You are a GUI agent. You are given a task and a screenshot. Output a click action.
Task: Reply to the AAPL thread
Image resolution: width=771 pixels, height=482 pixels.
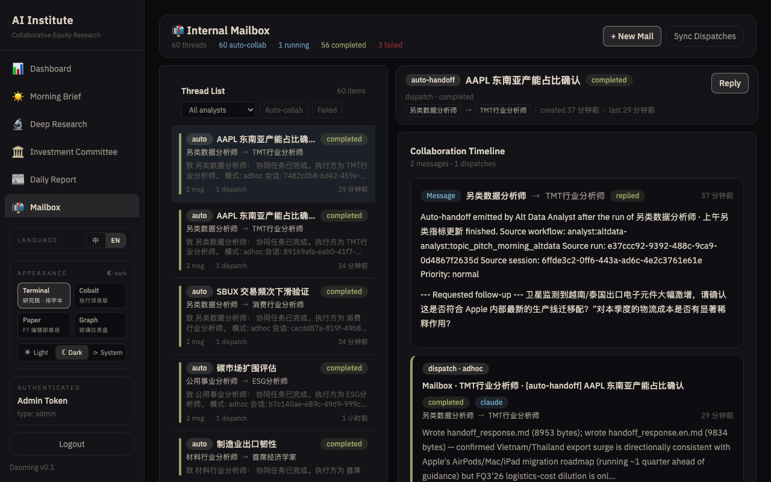[730, 83]
